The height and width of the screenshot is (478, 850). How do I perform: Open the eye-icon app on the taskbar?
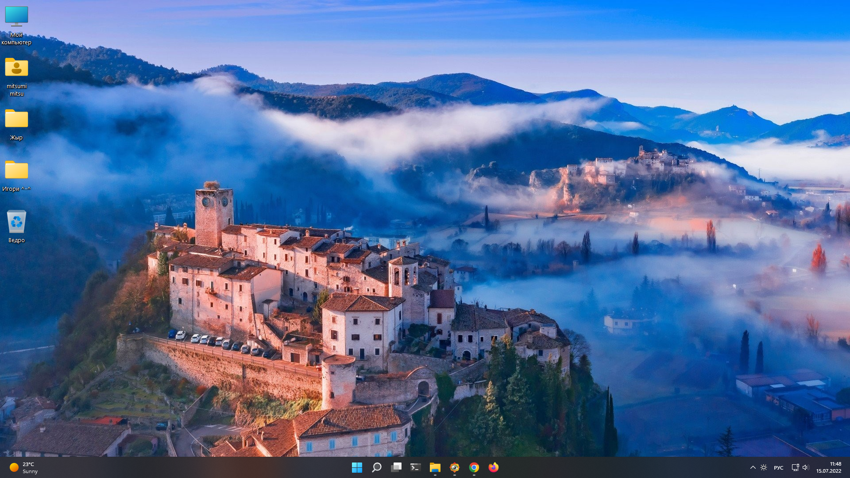pos(454,467)
